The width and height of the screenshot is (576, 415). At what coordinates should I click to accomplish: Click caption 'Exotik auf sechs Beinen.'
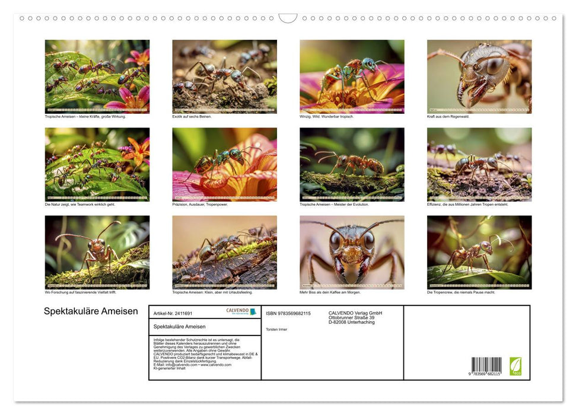192,116
